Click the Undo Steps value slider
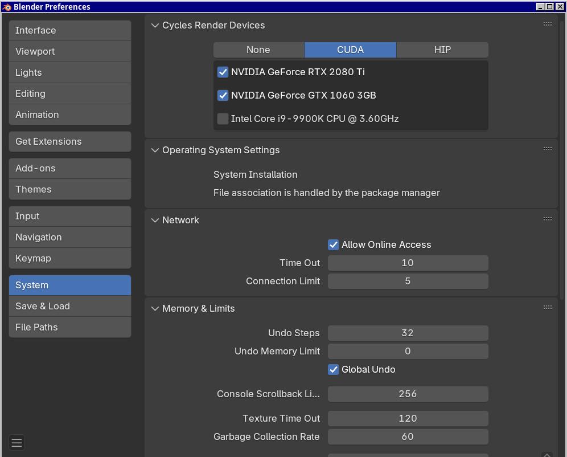Viewport: 567px width, 457px height. [408, 333]
